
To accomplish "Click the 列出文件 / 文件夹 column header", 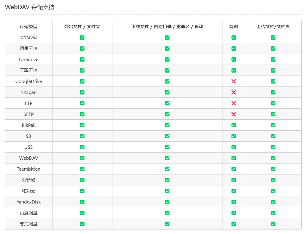I will tap(82, 27).
